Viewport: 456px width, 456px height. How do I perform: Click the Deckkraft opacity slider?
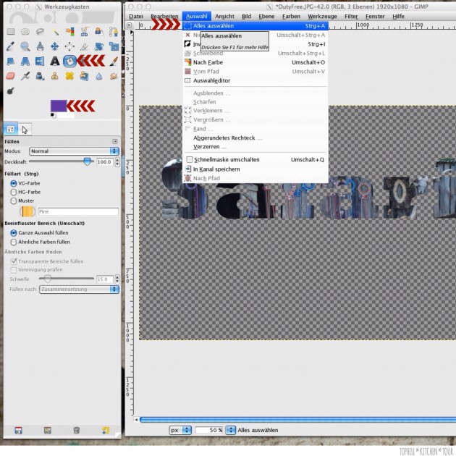click(61, 161)
